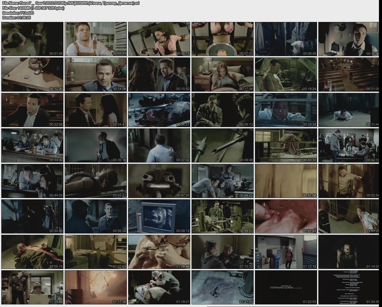Click the running woman frame at 01:12:18

click(x=286, y=252)
